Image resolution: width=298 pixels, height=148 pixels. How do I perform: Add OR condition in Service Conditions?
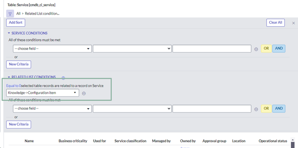point(266,48)
